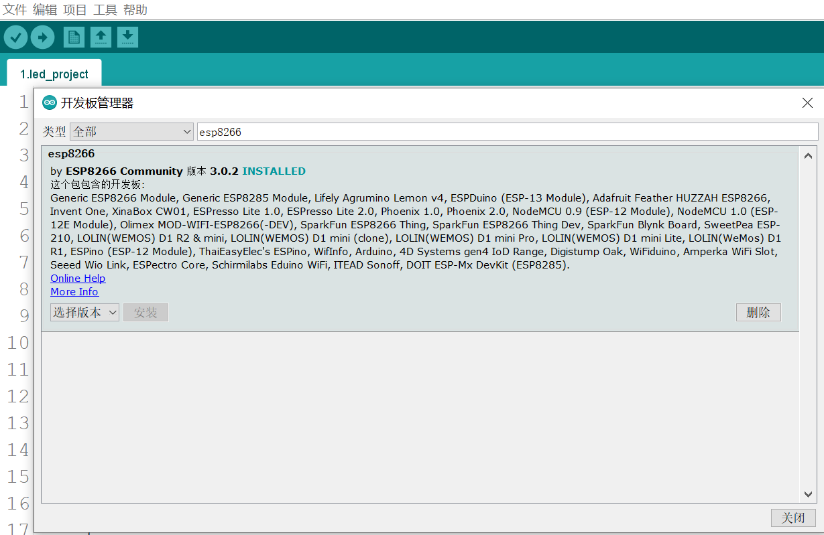Click the 开发板管理器 dialog title text
The height and width of the screenshot is (535, 824).
click(x=97, y=102)
